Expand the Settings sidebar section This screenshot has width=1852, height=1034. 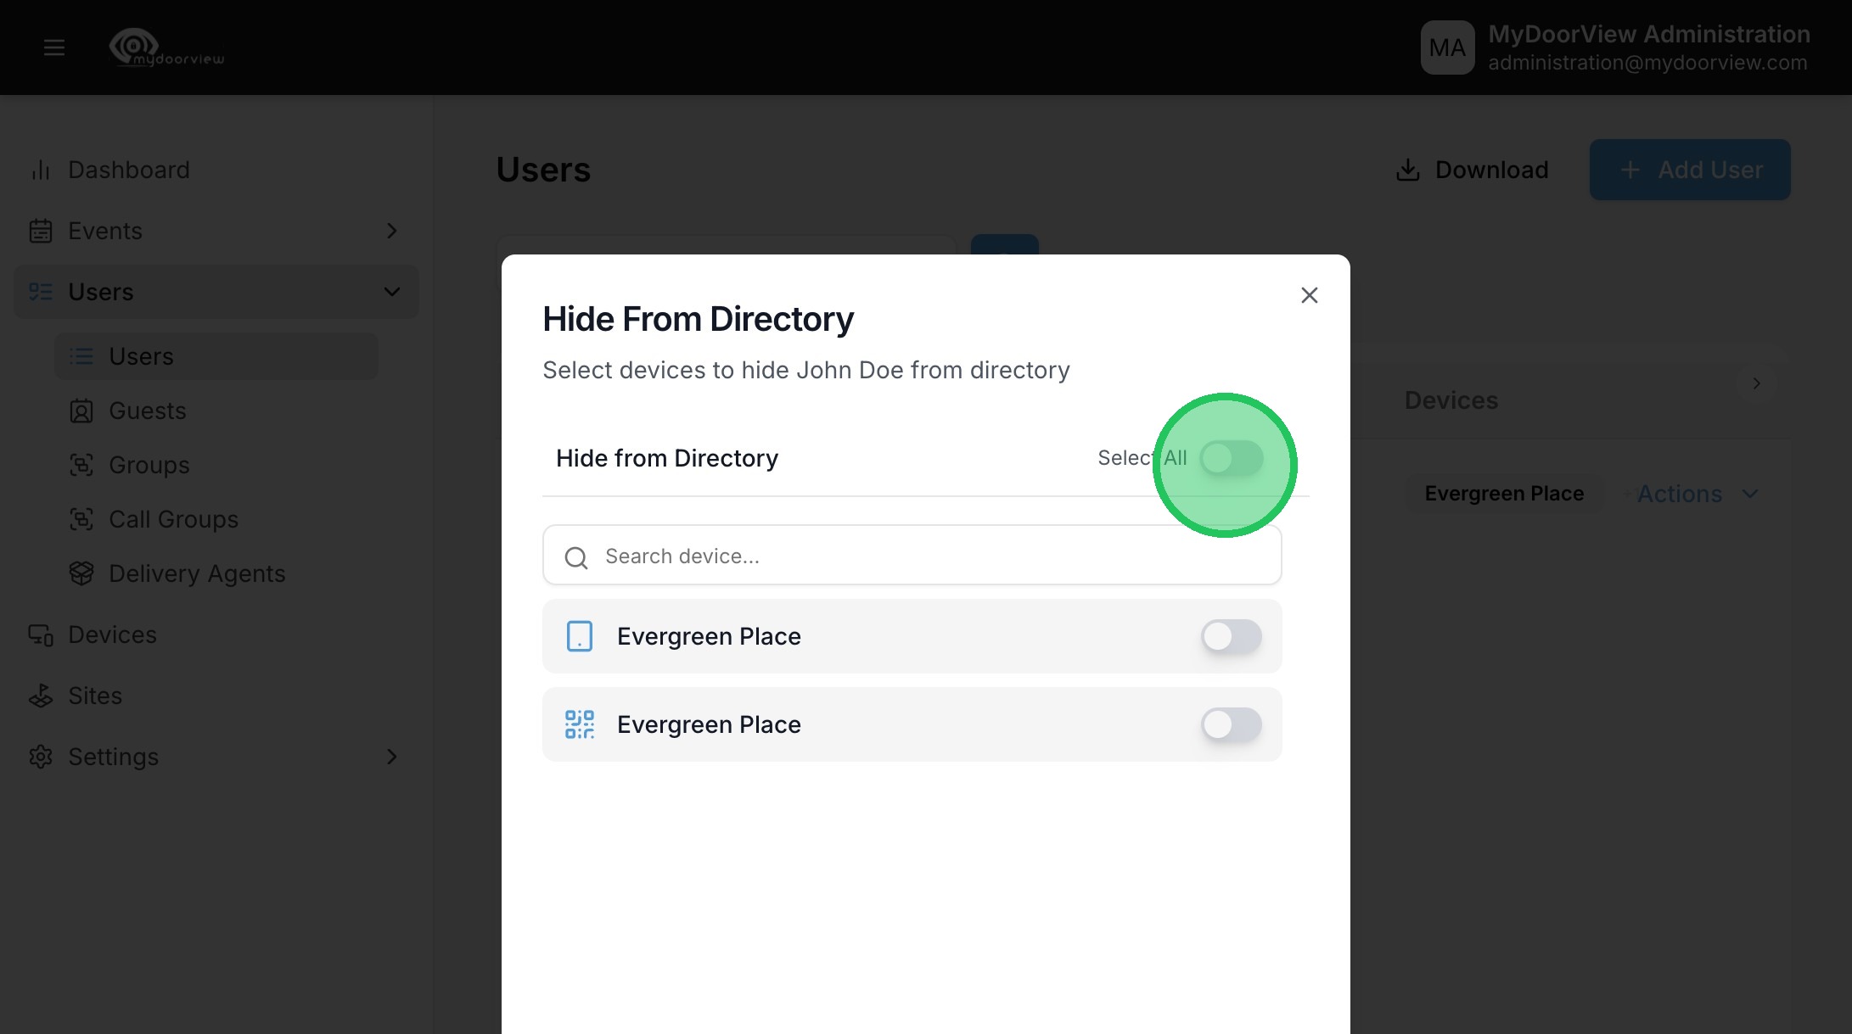coord(391,757)
